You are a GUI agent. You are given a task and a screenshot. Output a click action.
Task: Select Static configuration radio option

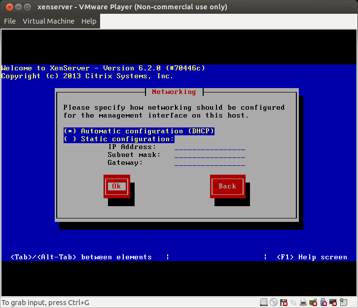pyautogui.click(x=119, y=139)
